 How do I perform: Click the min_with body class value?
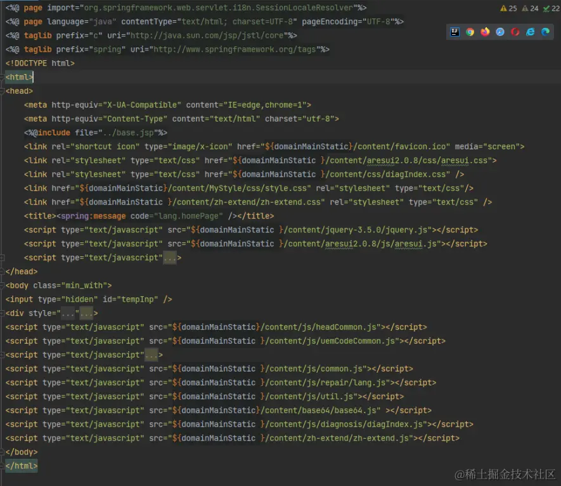tap(84, 285)
